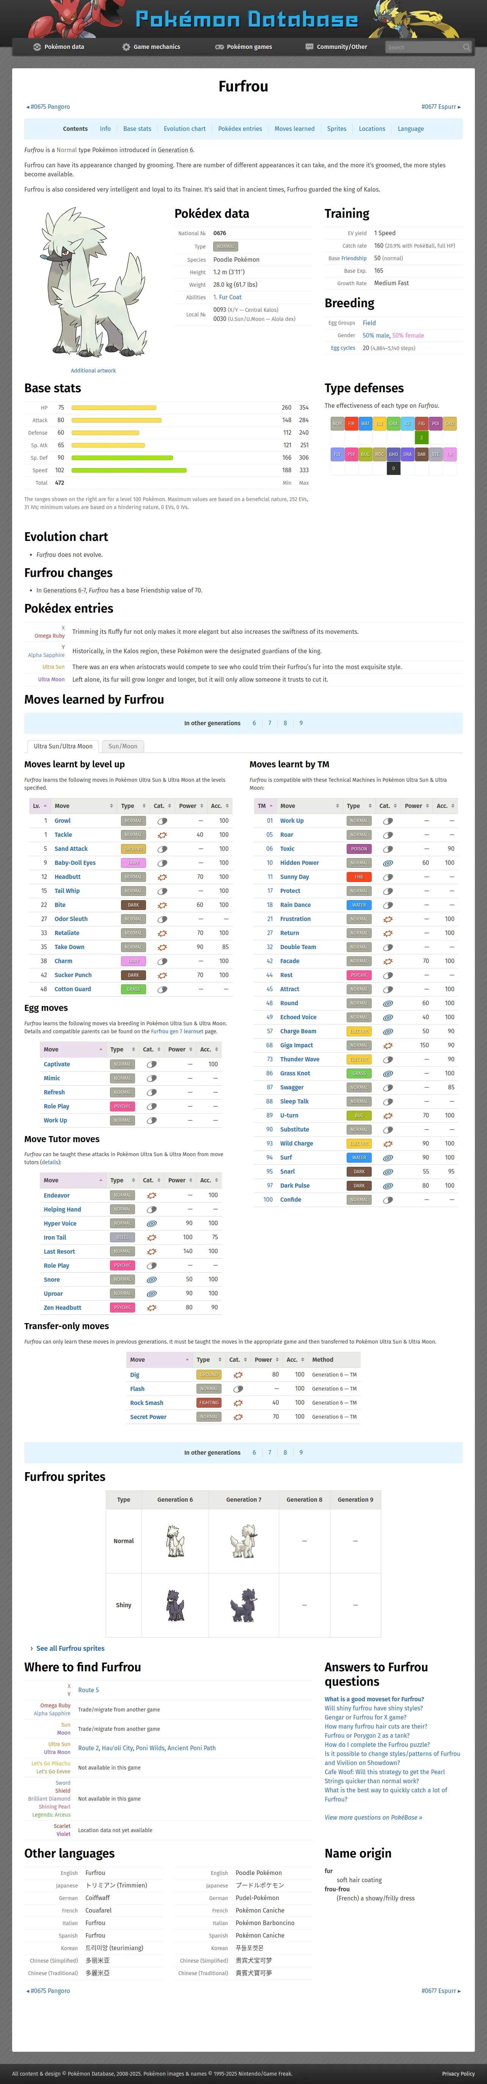Viewport: 487px width, 2084px height.
Task: Click the GROUND type badge in the Sand Attack row
Action: 133,849
